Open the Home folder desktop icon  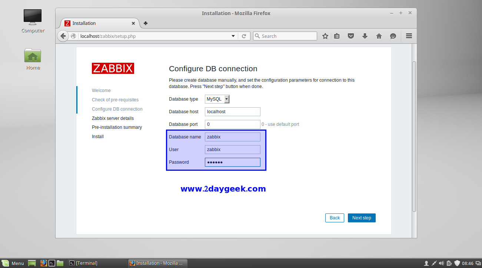(33, 59)
